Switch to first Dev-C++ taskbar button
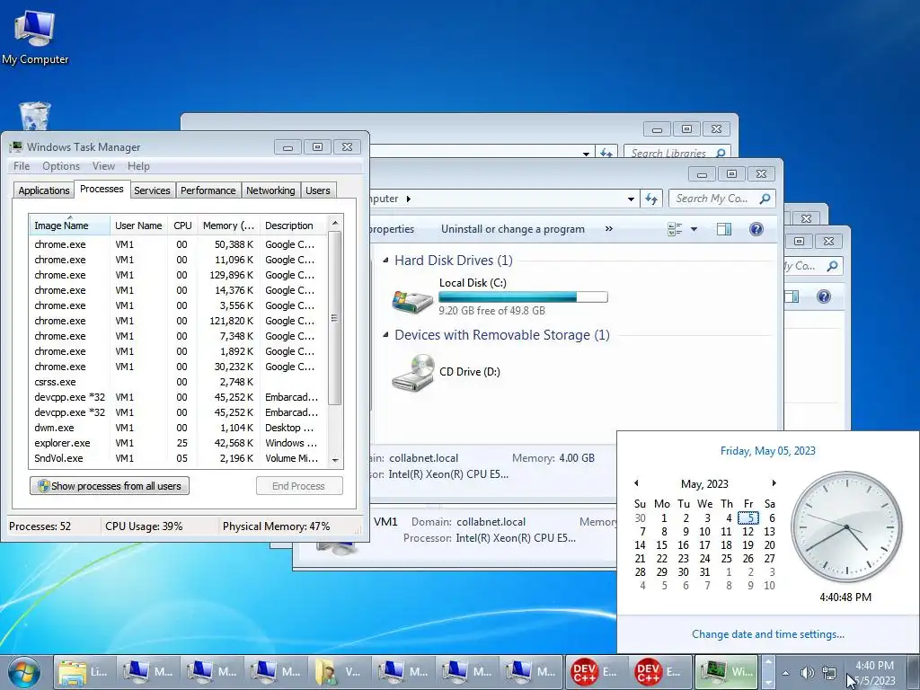 [x=597, y=672]
